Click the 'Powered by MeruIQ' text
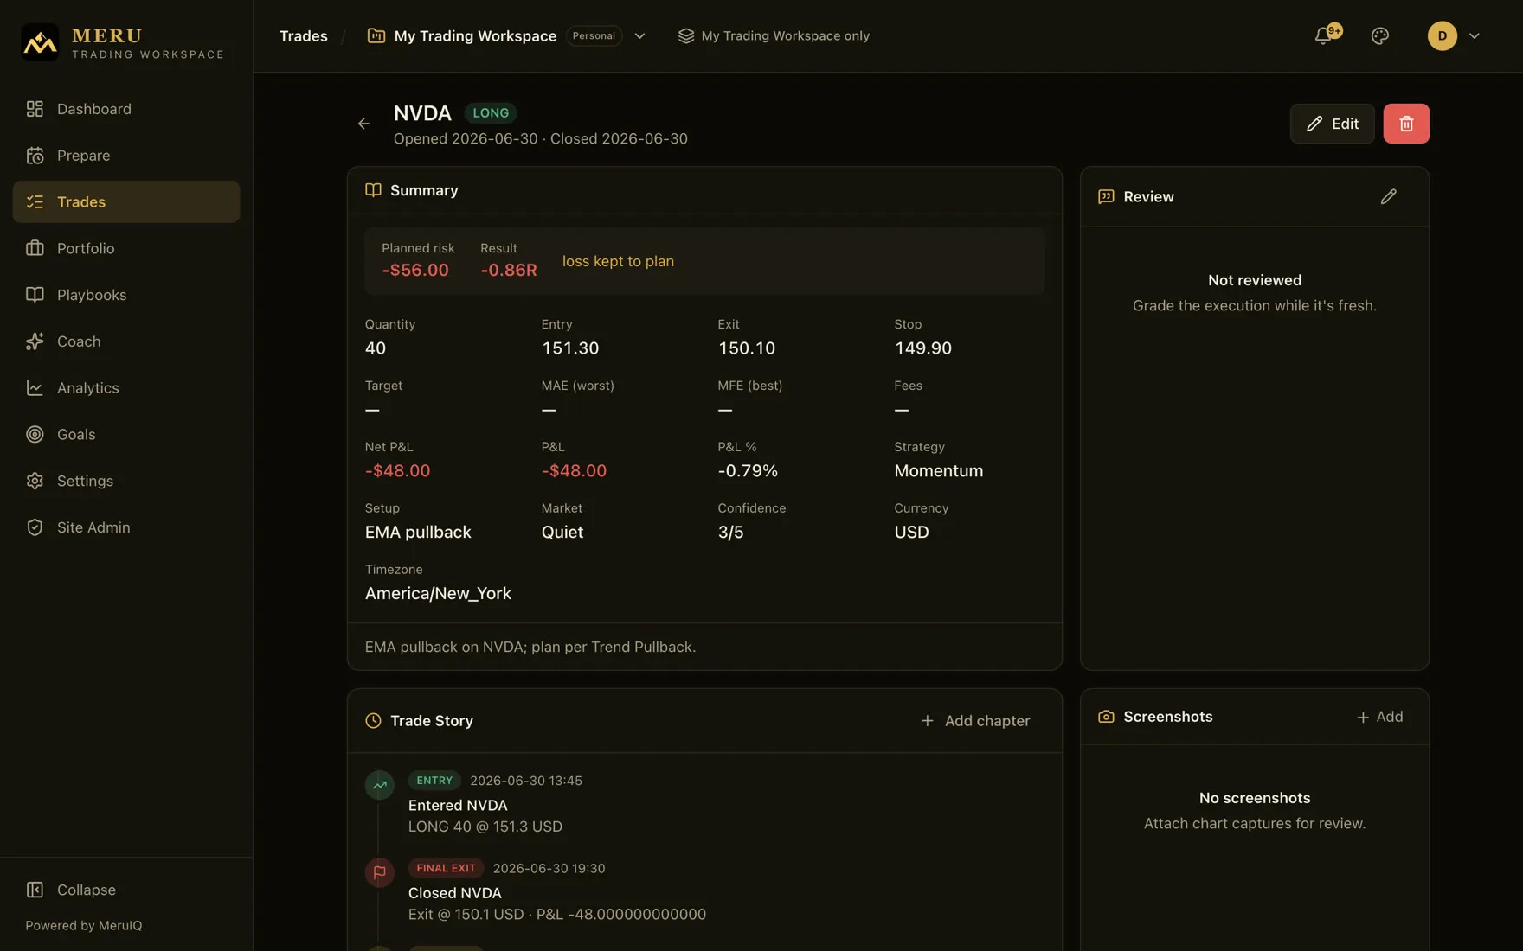The height and width of the screenshot is (951, 1523). [x=83, y=925]
